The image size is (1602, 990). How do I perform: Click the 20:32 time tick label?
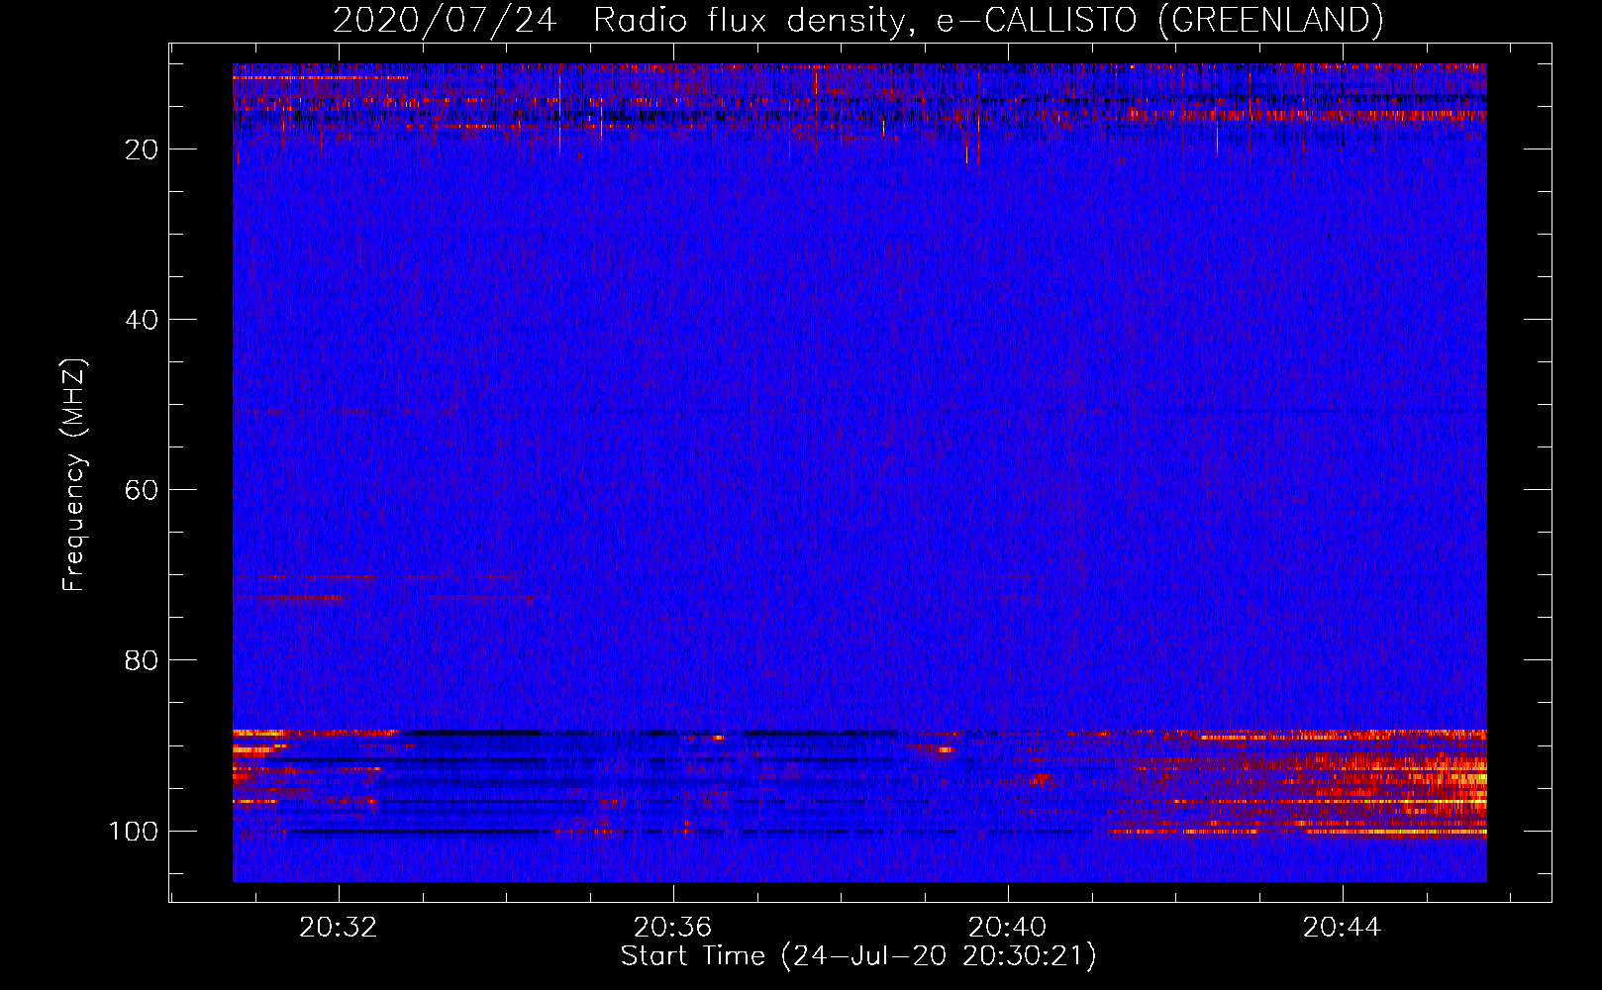click(x=339, y=928)
